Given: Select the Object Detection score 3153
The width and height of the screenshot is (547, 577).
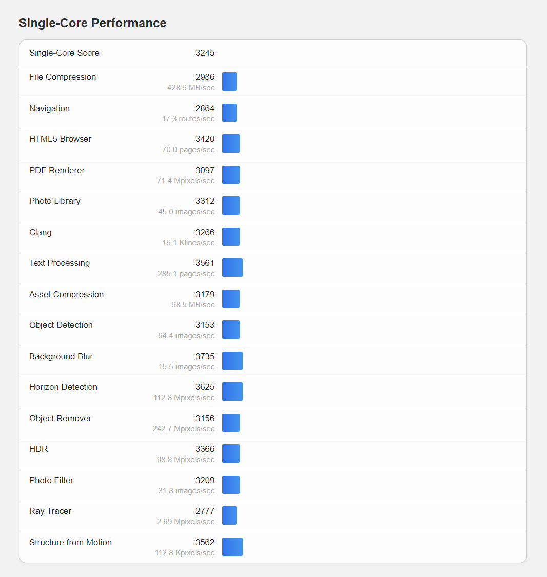Looking at the screenshot, I should pos(205,325).
